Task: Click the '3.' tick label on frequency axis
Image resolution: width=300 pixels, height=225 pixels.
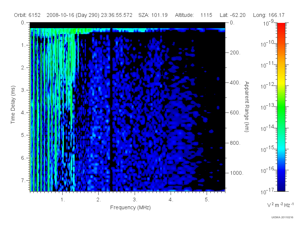Action: click(135, 199)
